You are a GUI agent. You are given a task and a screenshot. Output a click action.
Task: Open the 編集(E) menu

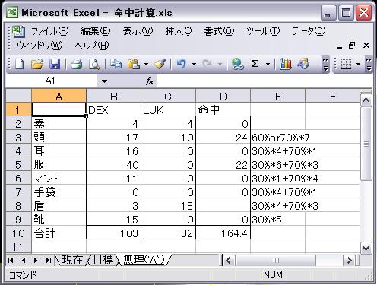[x=96, y=31]
